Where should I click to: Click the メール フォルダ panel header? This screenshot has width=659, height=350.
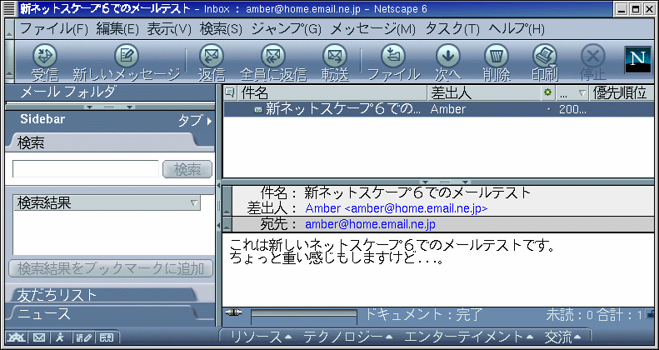click(x=110, y=92)
